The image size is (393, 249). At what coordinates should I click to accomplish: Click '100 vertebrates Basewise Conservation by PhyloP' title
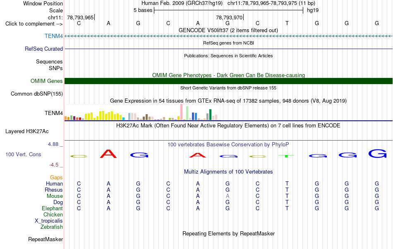click(x=228, y=144)
